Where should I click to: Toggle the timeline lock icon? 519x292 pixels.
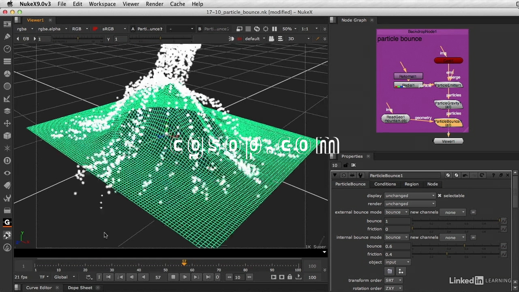point(290,277)
